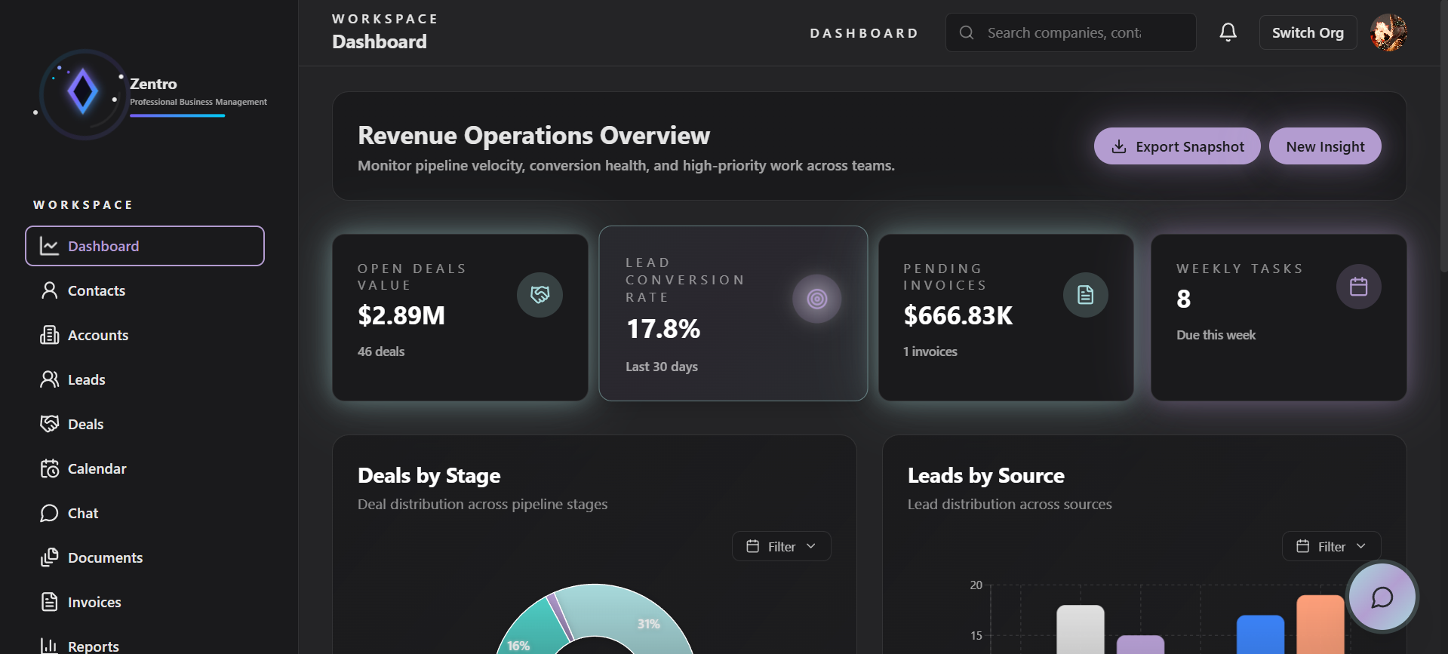The height and width of the screenshot is (654, 1448).
Task: Open the Filter dropdown for Leads by Source
Action: point(1331,546)
